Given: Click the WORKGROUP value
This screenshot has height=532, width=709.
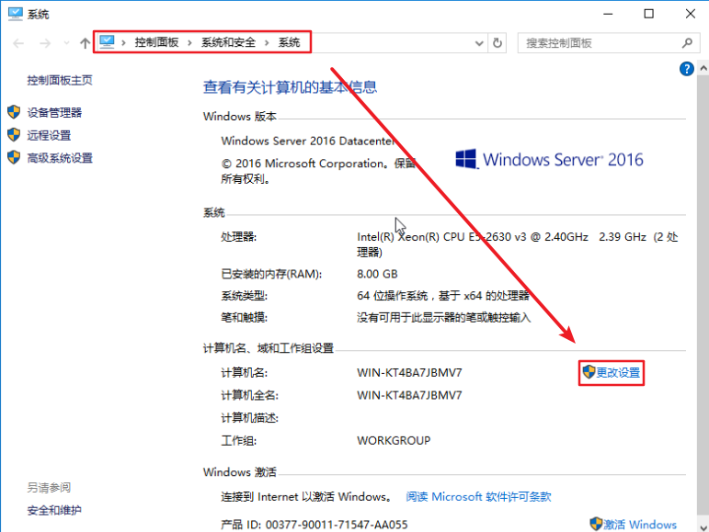Looking at the screenshot, I should 394,440.
